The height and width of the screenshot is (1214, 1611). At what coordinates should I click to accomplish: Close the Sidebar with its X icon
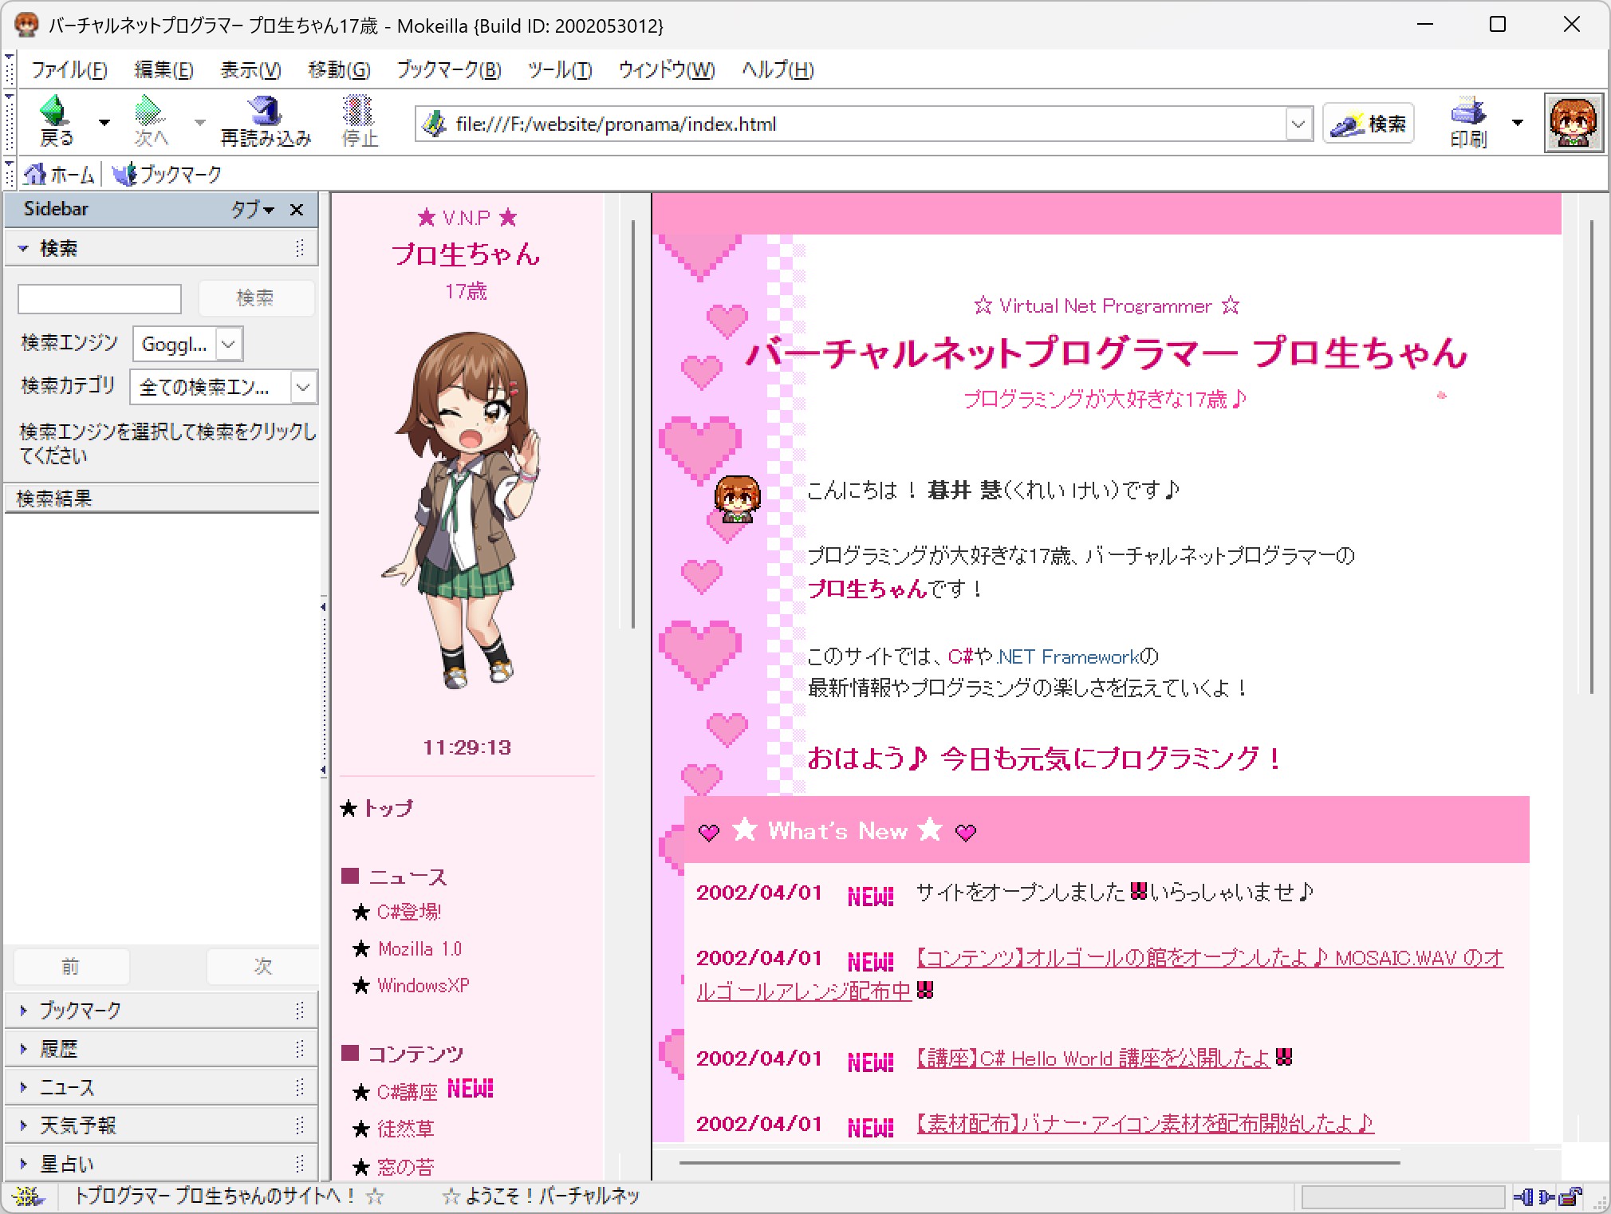(297, 210)
